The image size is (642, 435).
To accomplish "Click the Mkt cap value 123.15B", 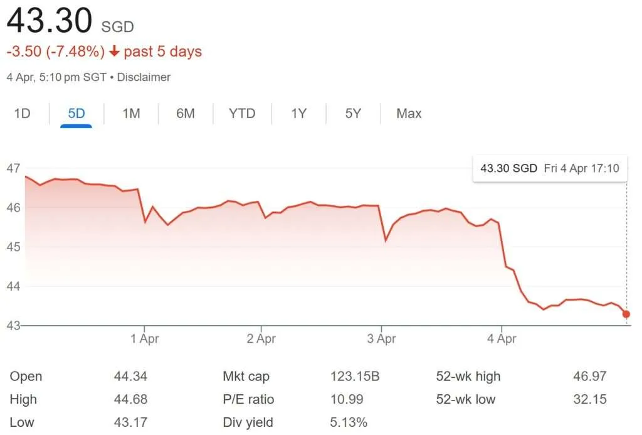I will point(355,377).
